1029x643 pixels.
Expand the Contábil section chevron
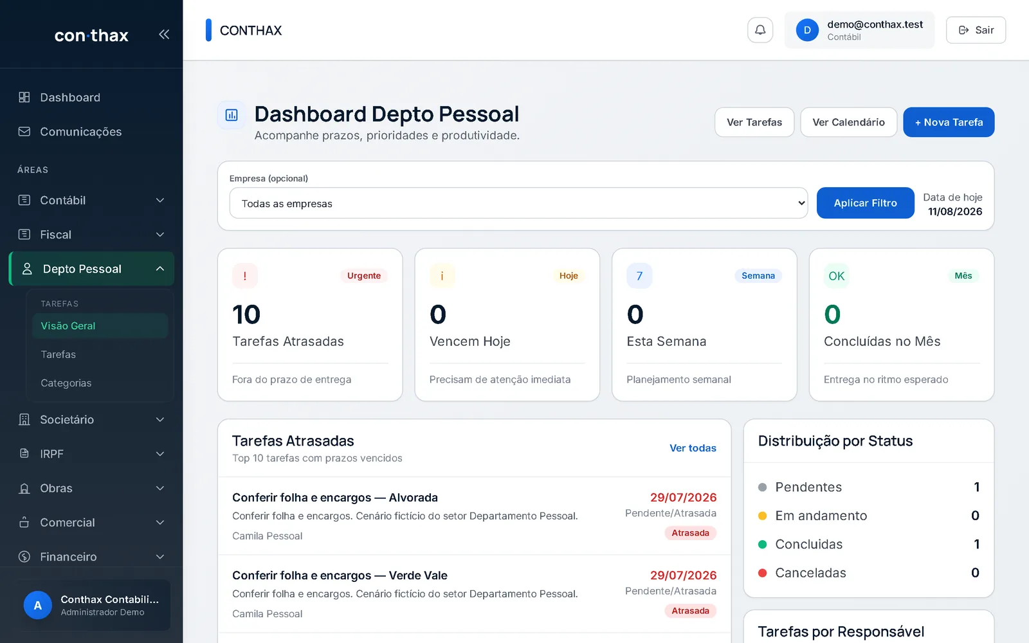[160, 200]
